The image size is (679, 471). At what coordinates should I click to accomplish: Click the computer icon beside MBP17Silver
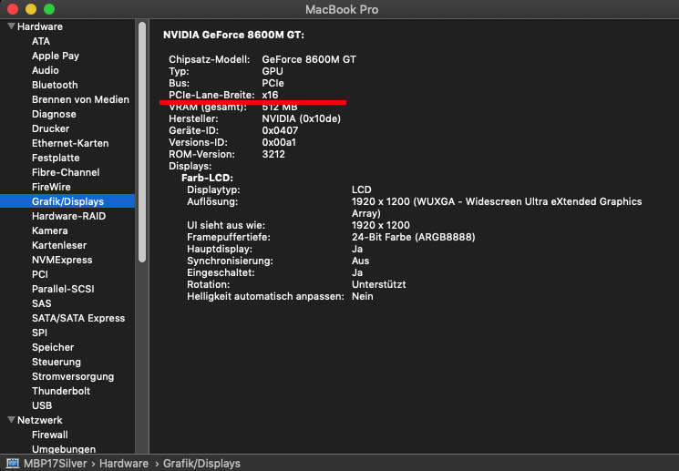pyautogui.click(x=13, y=463)
